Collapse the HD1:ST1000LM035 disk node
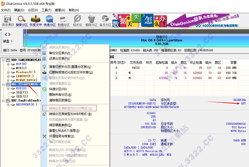 (x=3, y=85)
